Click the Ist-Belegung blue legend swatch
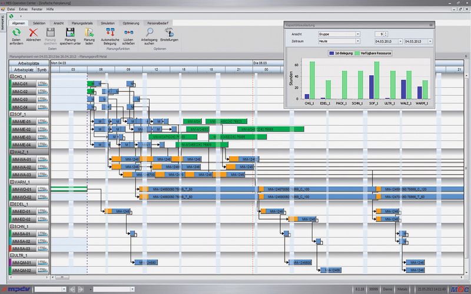471x294 pixels. [331, 53]
